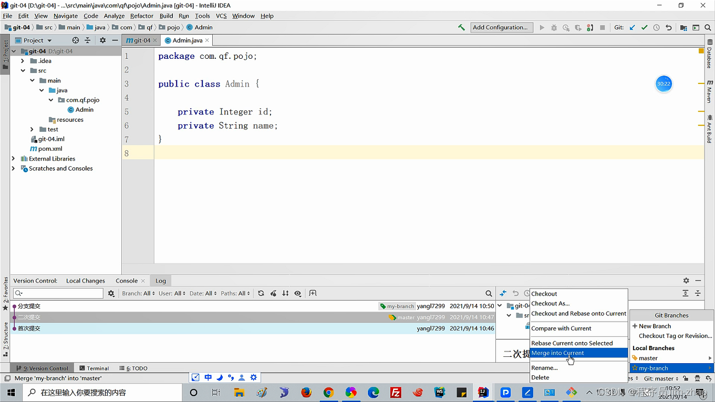
Task: Open Git Show History clock icon
Action: pos(656,27)
